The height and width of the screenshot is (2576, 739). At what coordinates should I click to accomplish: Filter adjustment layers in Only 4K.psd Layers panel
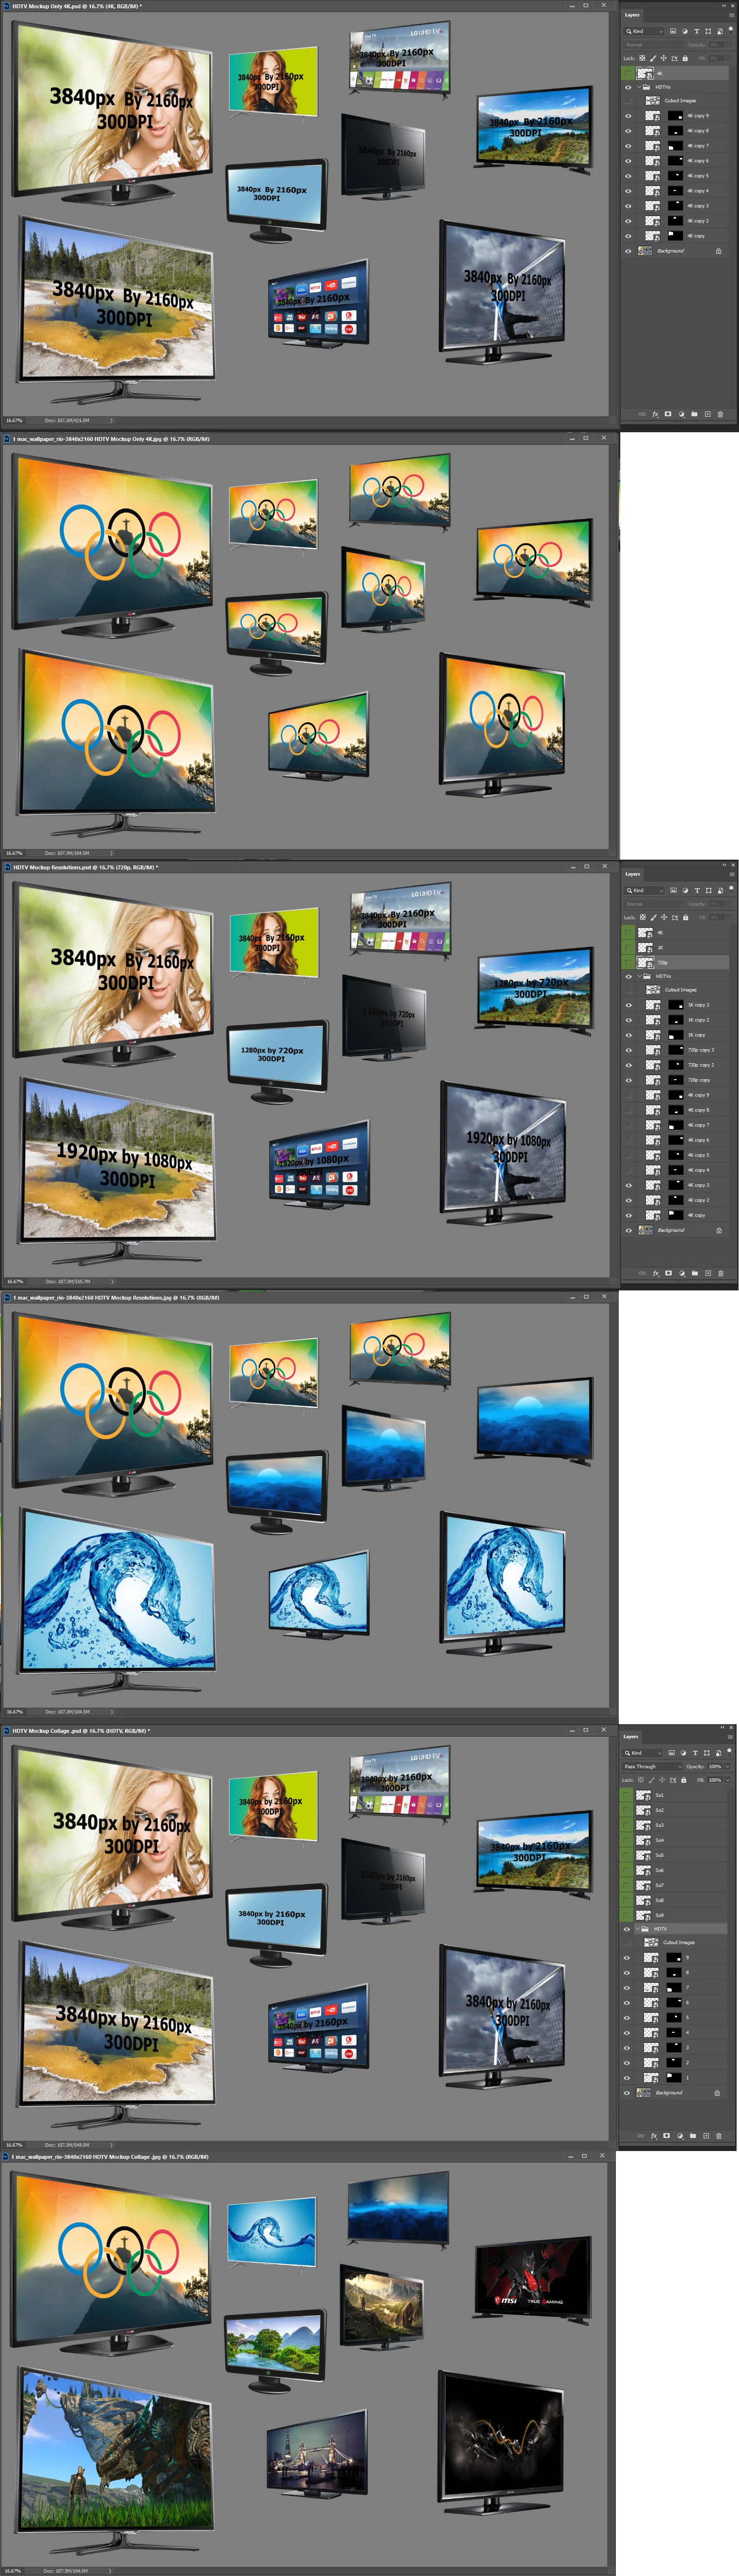pyautogui.click(x=685, y=31)
